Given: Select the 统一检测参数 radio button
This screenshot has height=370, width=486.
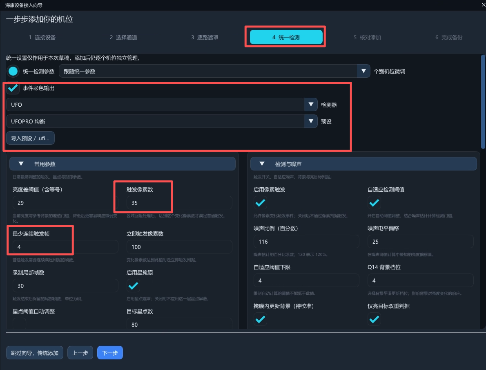Looking at the screenshot, I should pos(13,71).
